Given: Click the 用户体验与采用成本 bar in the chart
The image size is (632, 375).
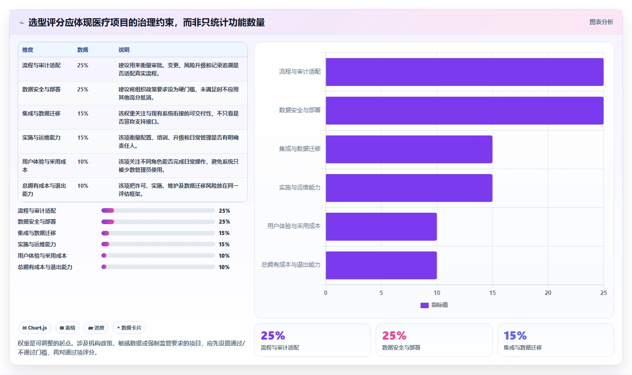Looking at the screenshot, I should tap(381, 226).
